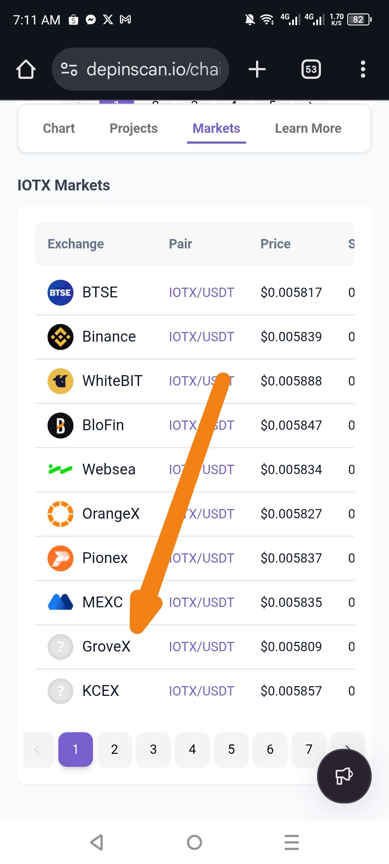Screen dimensions: 389x864
Task: Open the Learn More tab
Action: (308, 129)
